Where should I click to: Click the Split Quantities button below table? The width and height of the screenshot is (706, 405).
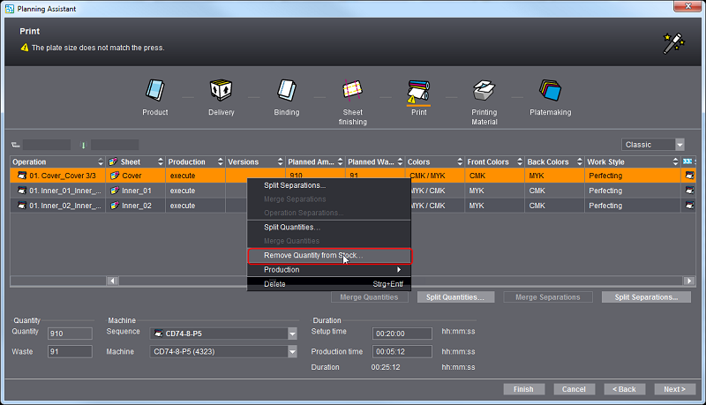[x=454, y=297]
